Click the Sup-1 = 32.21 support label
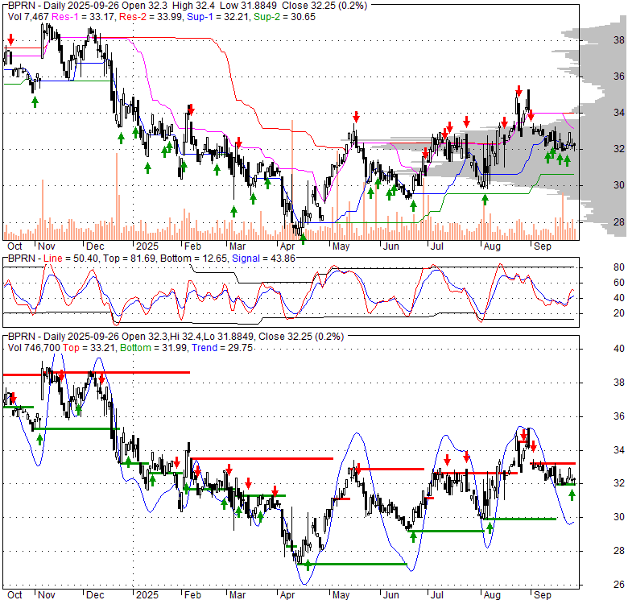Screen dimensions: 628x600 [x=219, y=17]
